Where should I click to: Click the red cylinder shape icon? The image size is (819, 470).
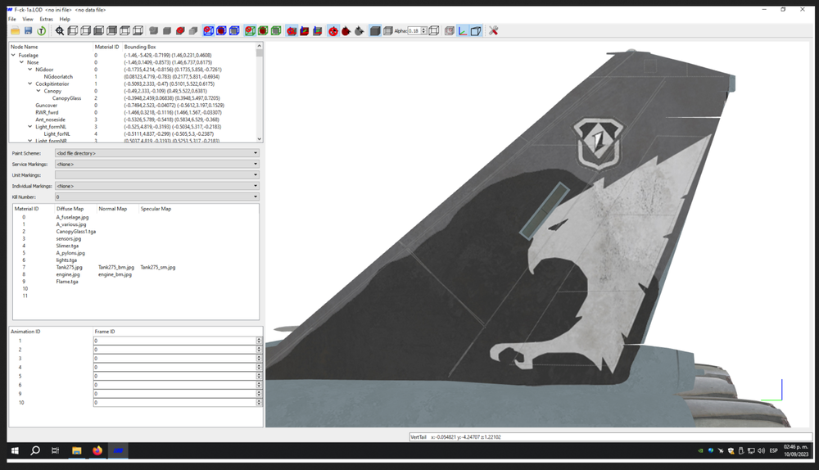(180, 31)
